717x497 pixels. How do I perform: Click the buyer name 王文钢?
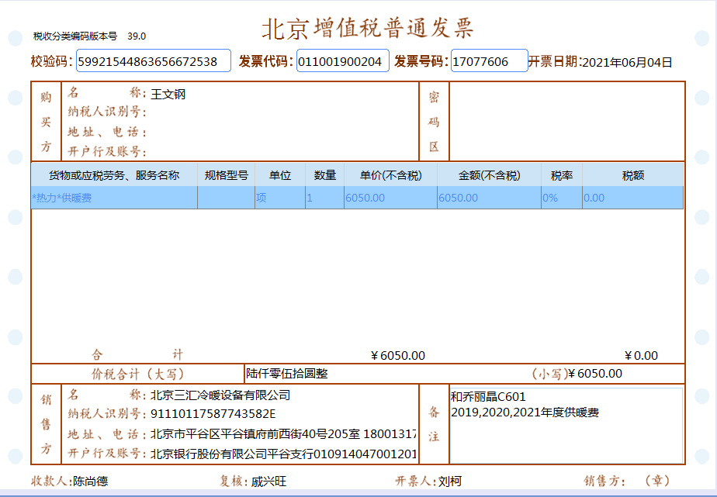point(168,94)
